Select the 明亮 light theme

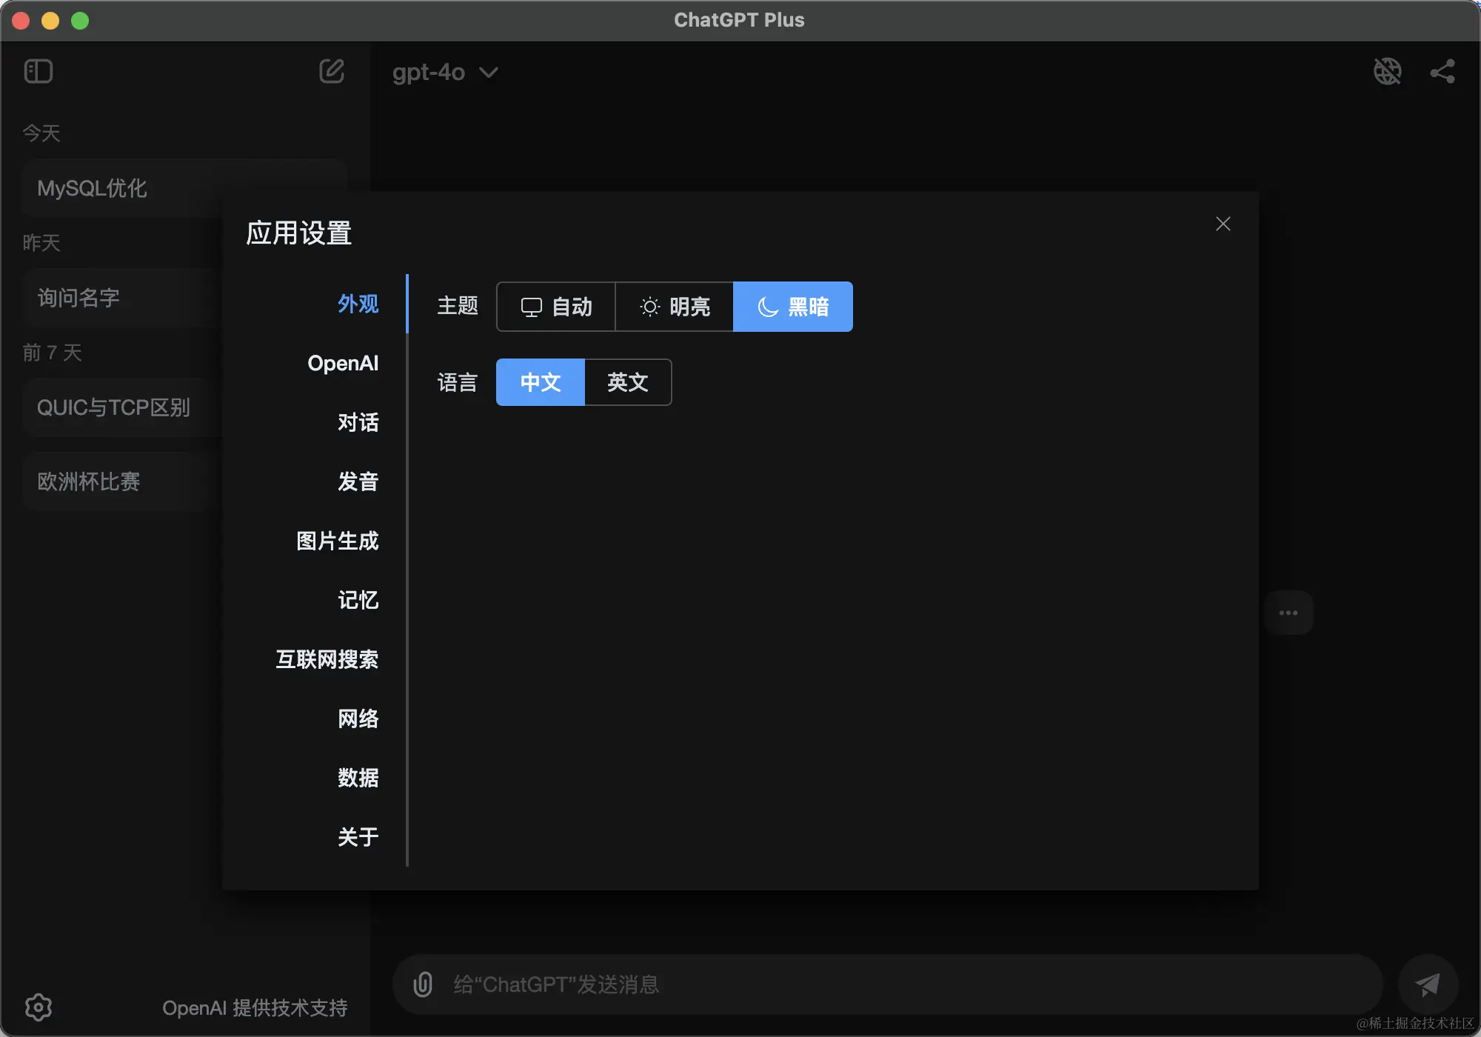675,307
